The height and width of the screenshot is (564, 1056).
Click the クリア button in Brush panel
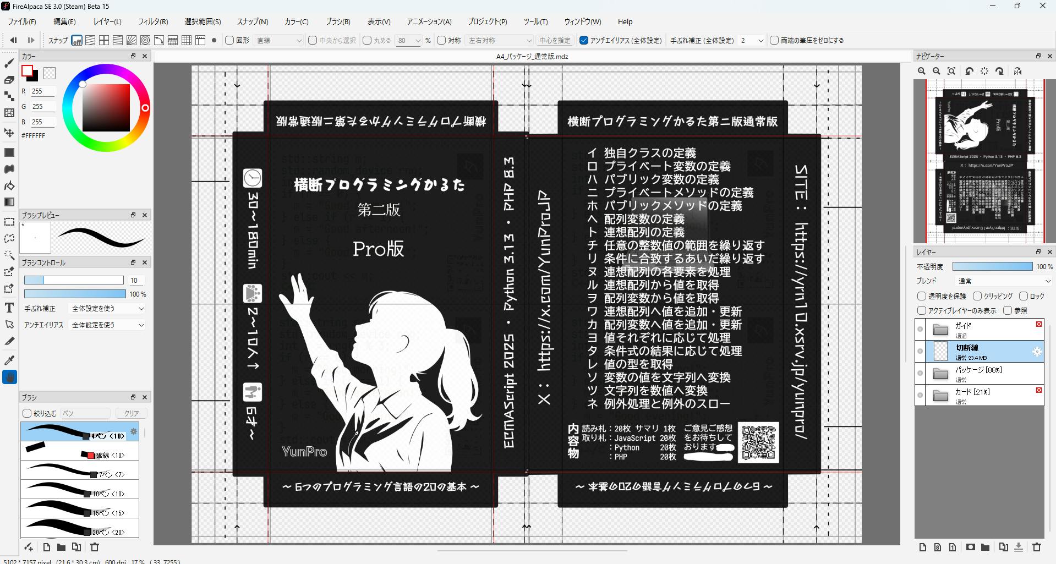point(131,413)
